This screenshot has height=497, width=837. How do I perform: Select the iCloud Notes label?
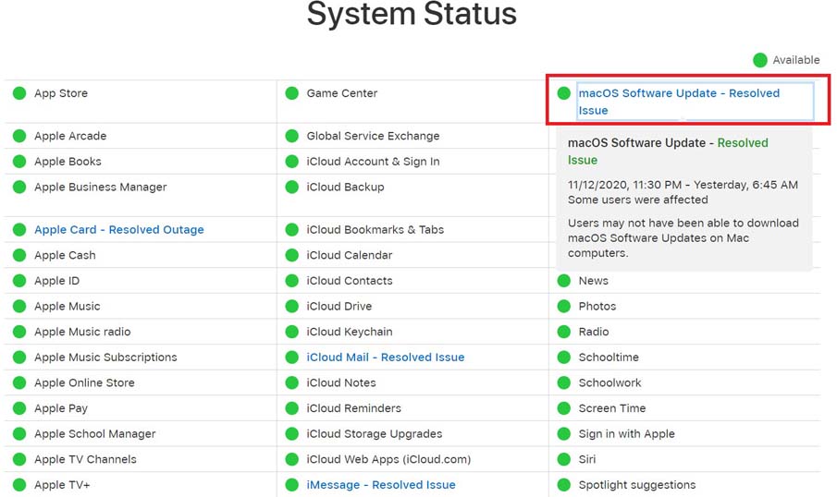click(x=341, y=382)
